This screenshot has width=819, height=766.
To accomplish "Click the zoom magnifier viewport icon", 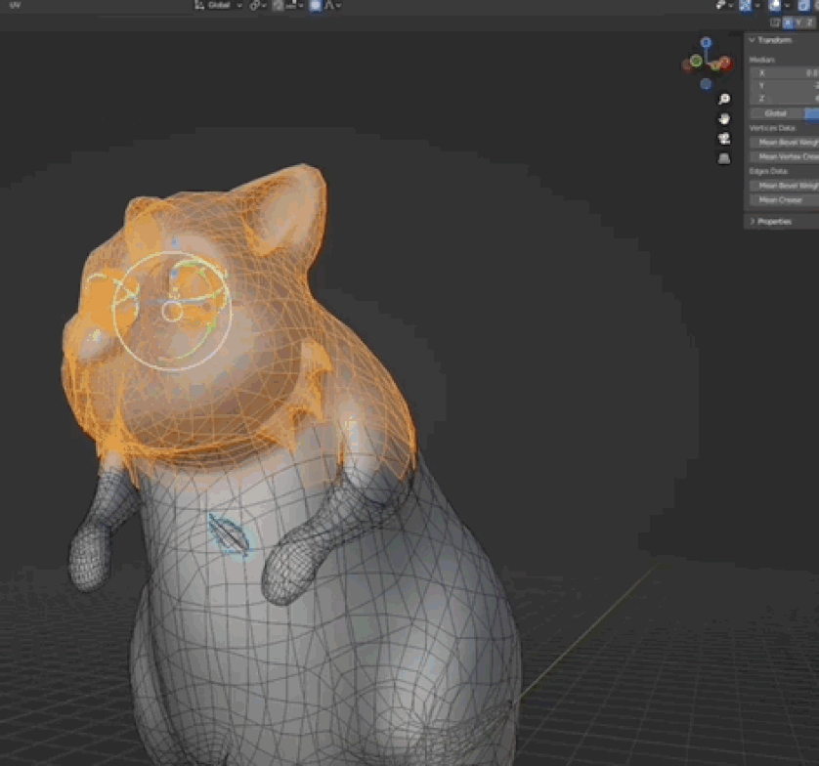I will pyautogui.click(x=724, y=99).
